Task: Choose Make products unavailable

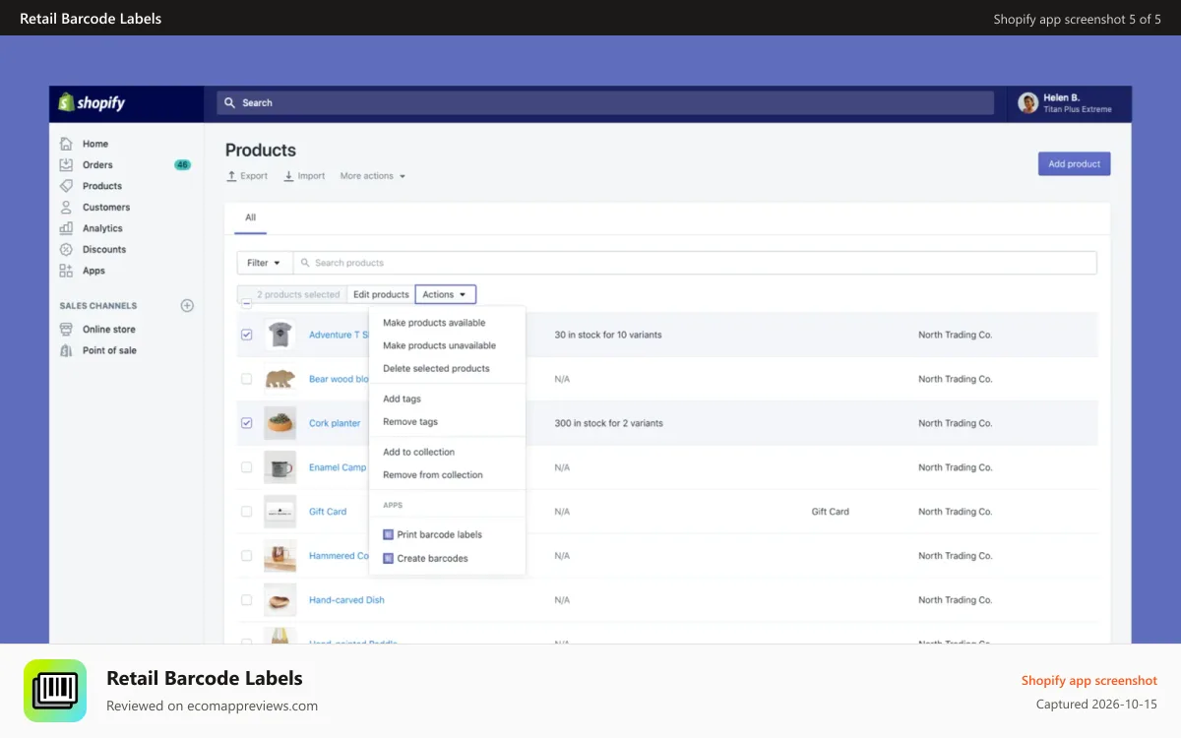Action: click(439, 345)
